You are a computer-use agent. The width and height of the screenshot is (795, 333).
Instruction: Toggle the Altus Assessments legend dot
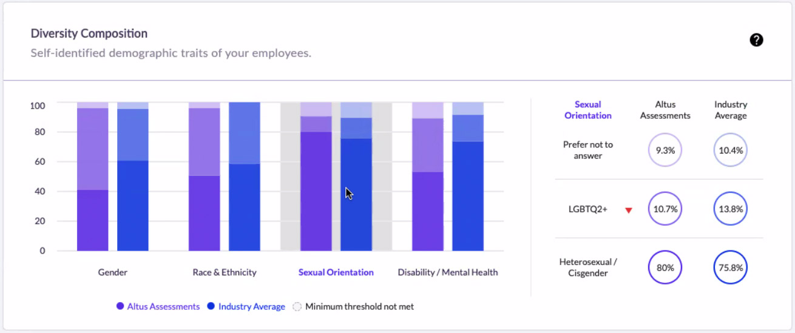[120, 307]
